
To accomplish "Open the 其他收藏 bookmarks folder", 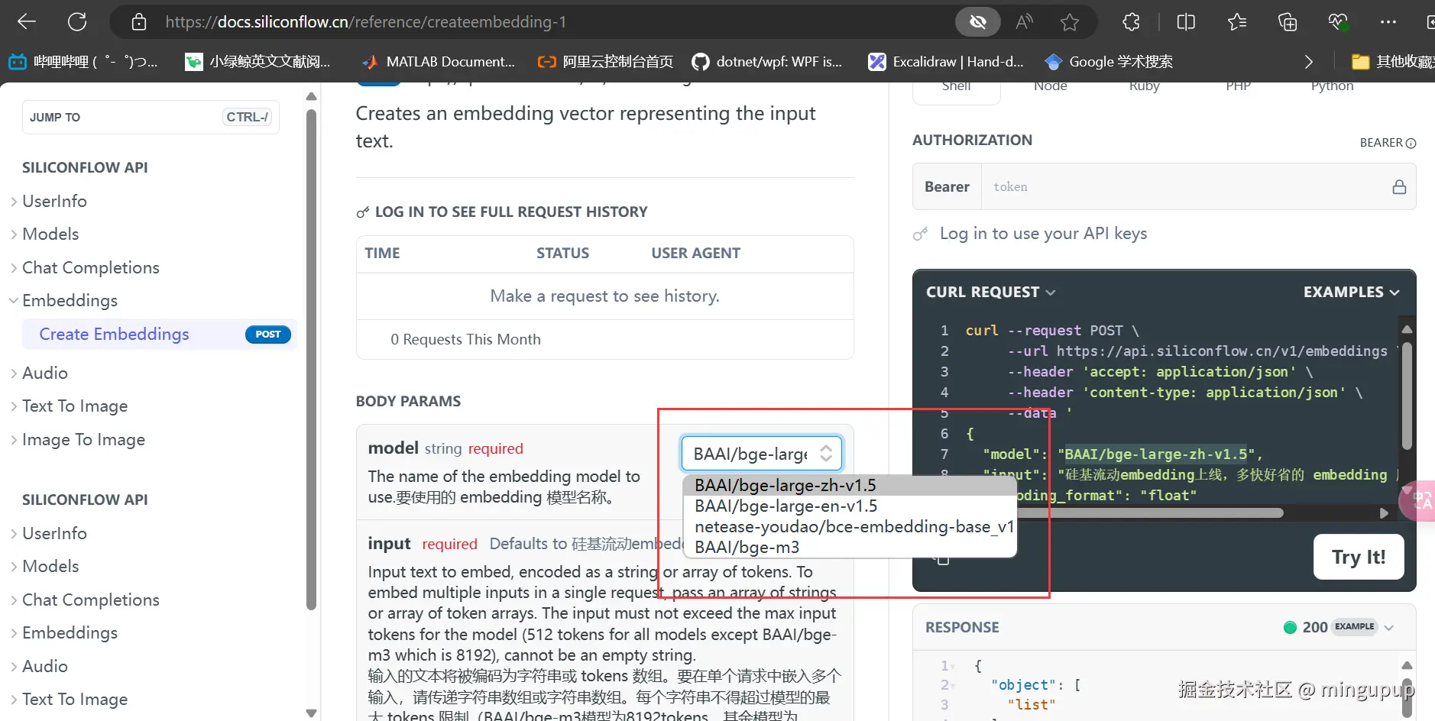I will tap(1393, 62).
